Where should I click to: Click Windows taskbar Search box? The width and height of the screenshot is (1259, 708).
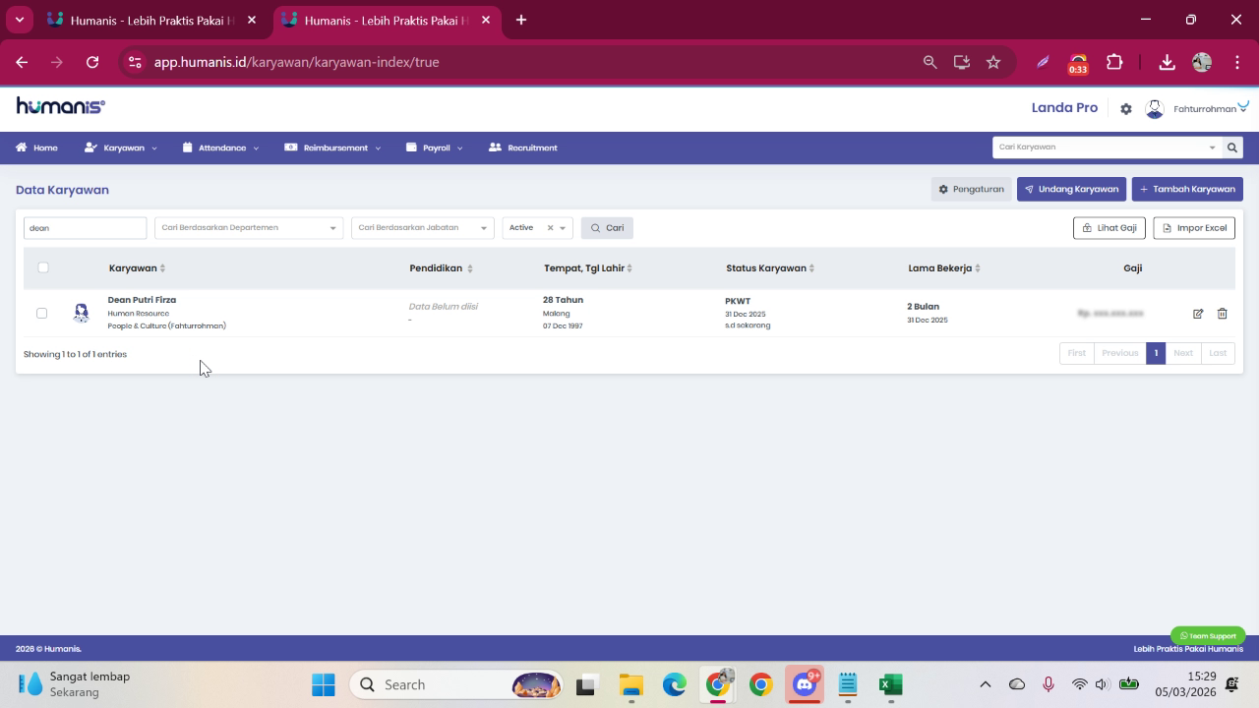(x=457, y=684)
